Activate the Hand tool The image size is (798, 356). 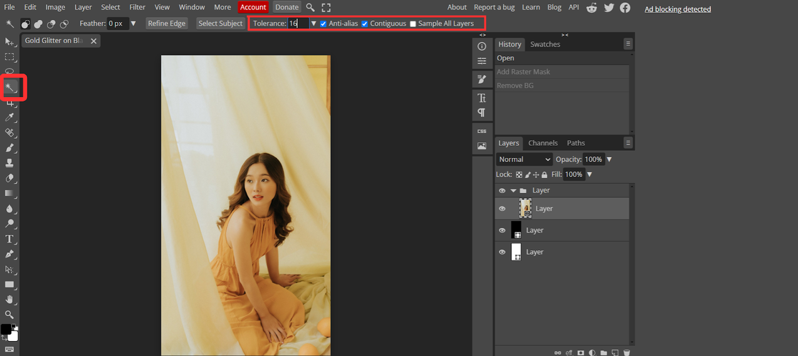click(10, 300)
